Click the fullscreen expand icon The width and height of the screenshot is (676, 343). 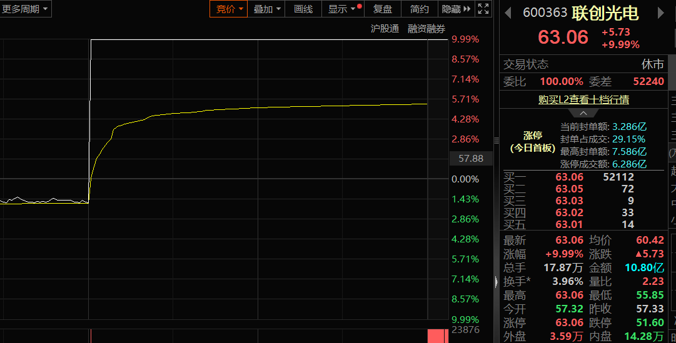click(483, 9)
